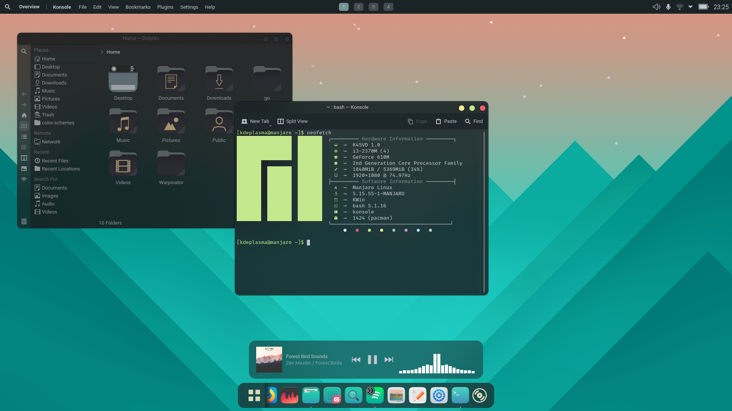Click New Tab in Konsole

coord(255,121)
